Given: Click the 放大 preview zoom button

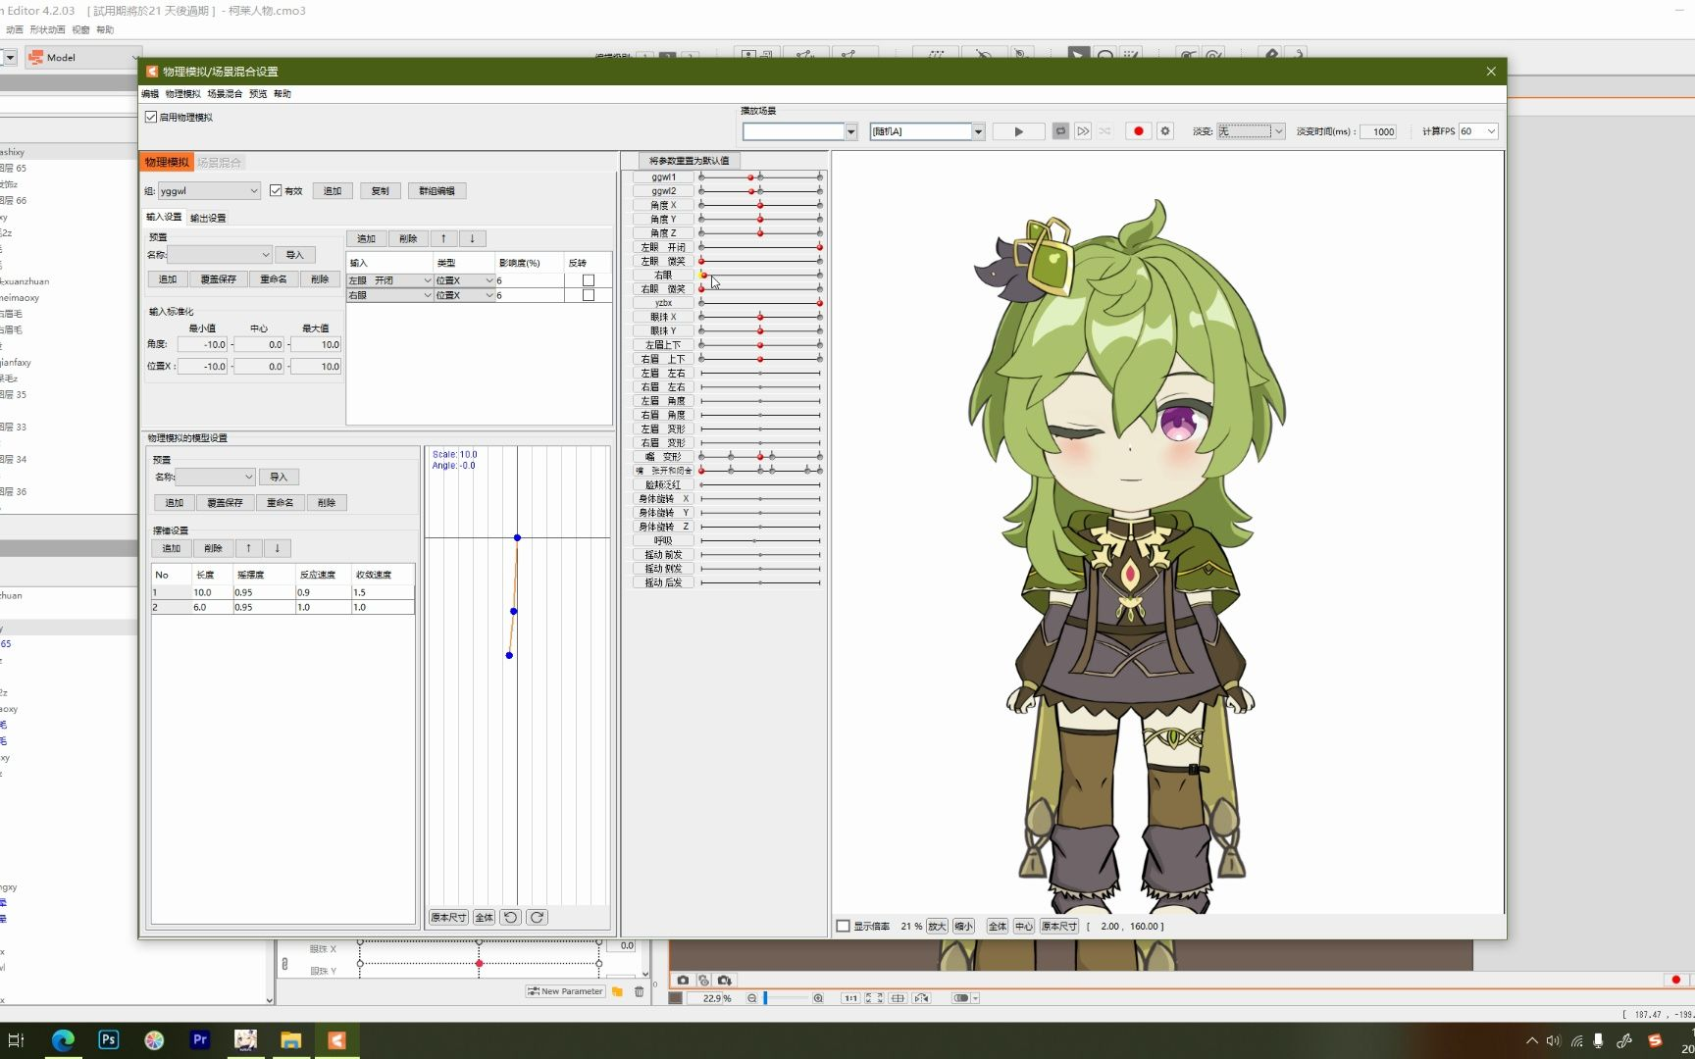Looking at the screenshot, I should pos(937,927).
